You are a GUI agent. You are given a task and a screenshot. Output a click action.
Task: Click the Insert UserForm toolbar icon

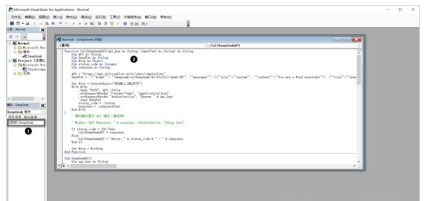click(18, 23)
